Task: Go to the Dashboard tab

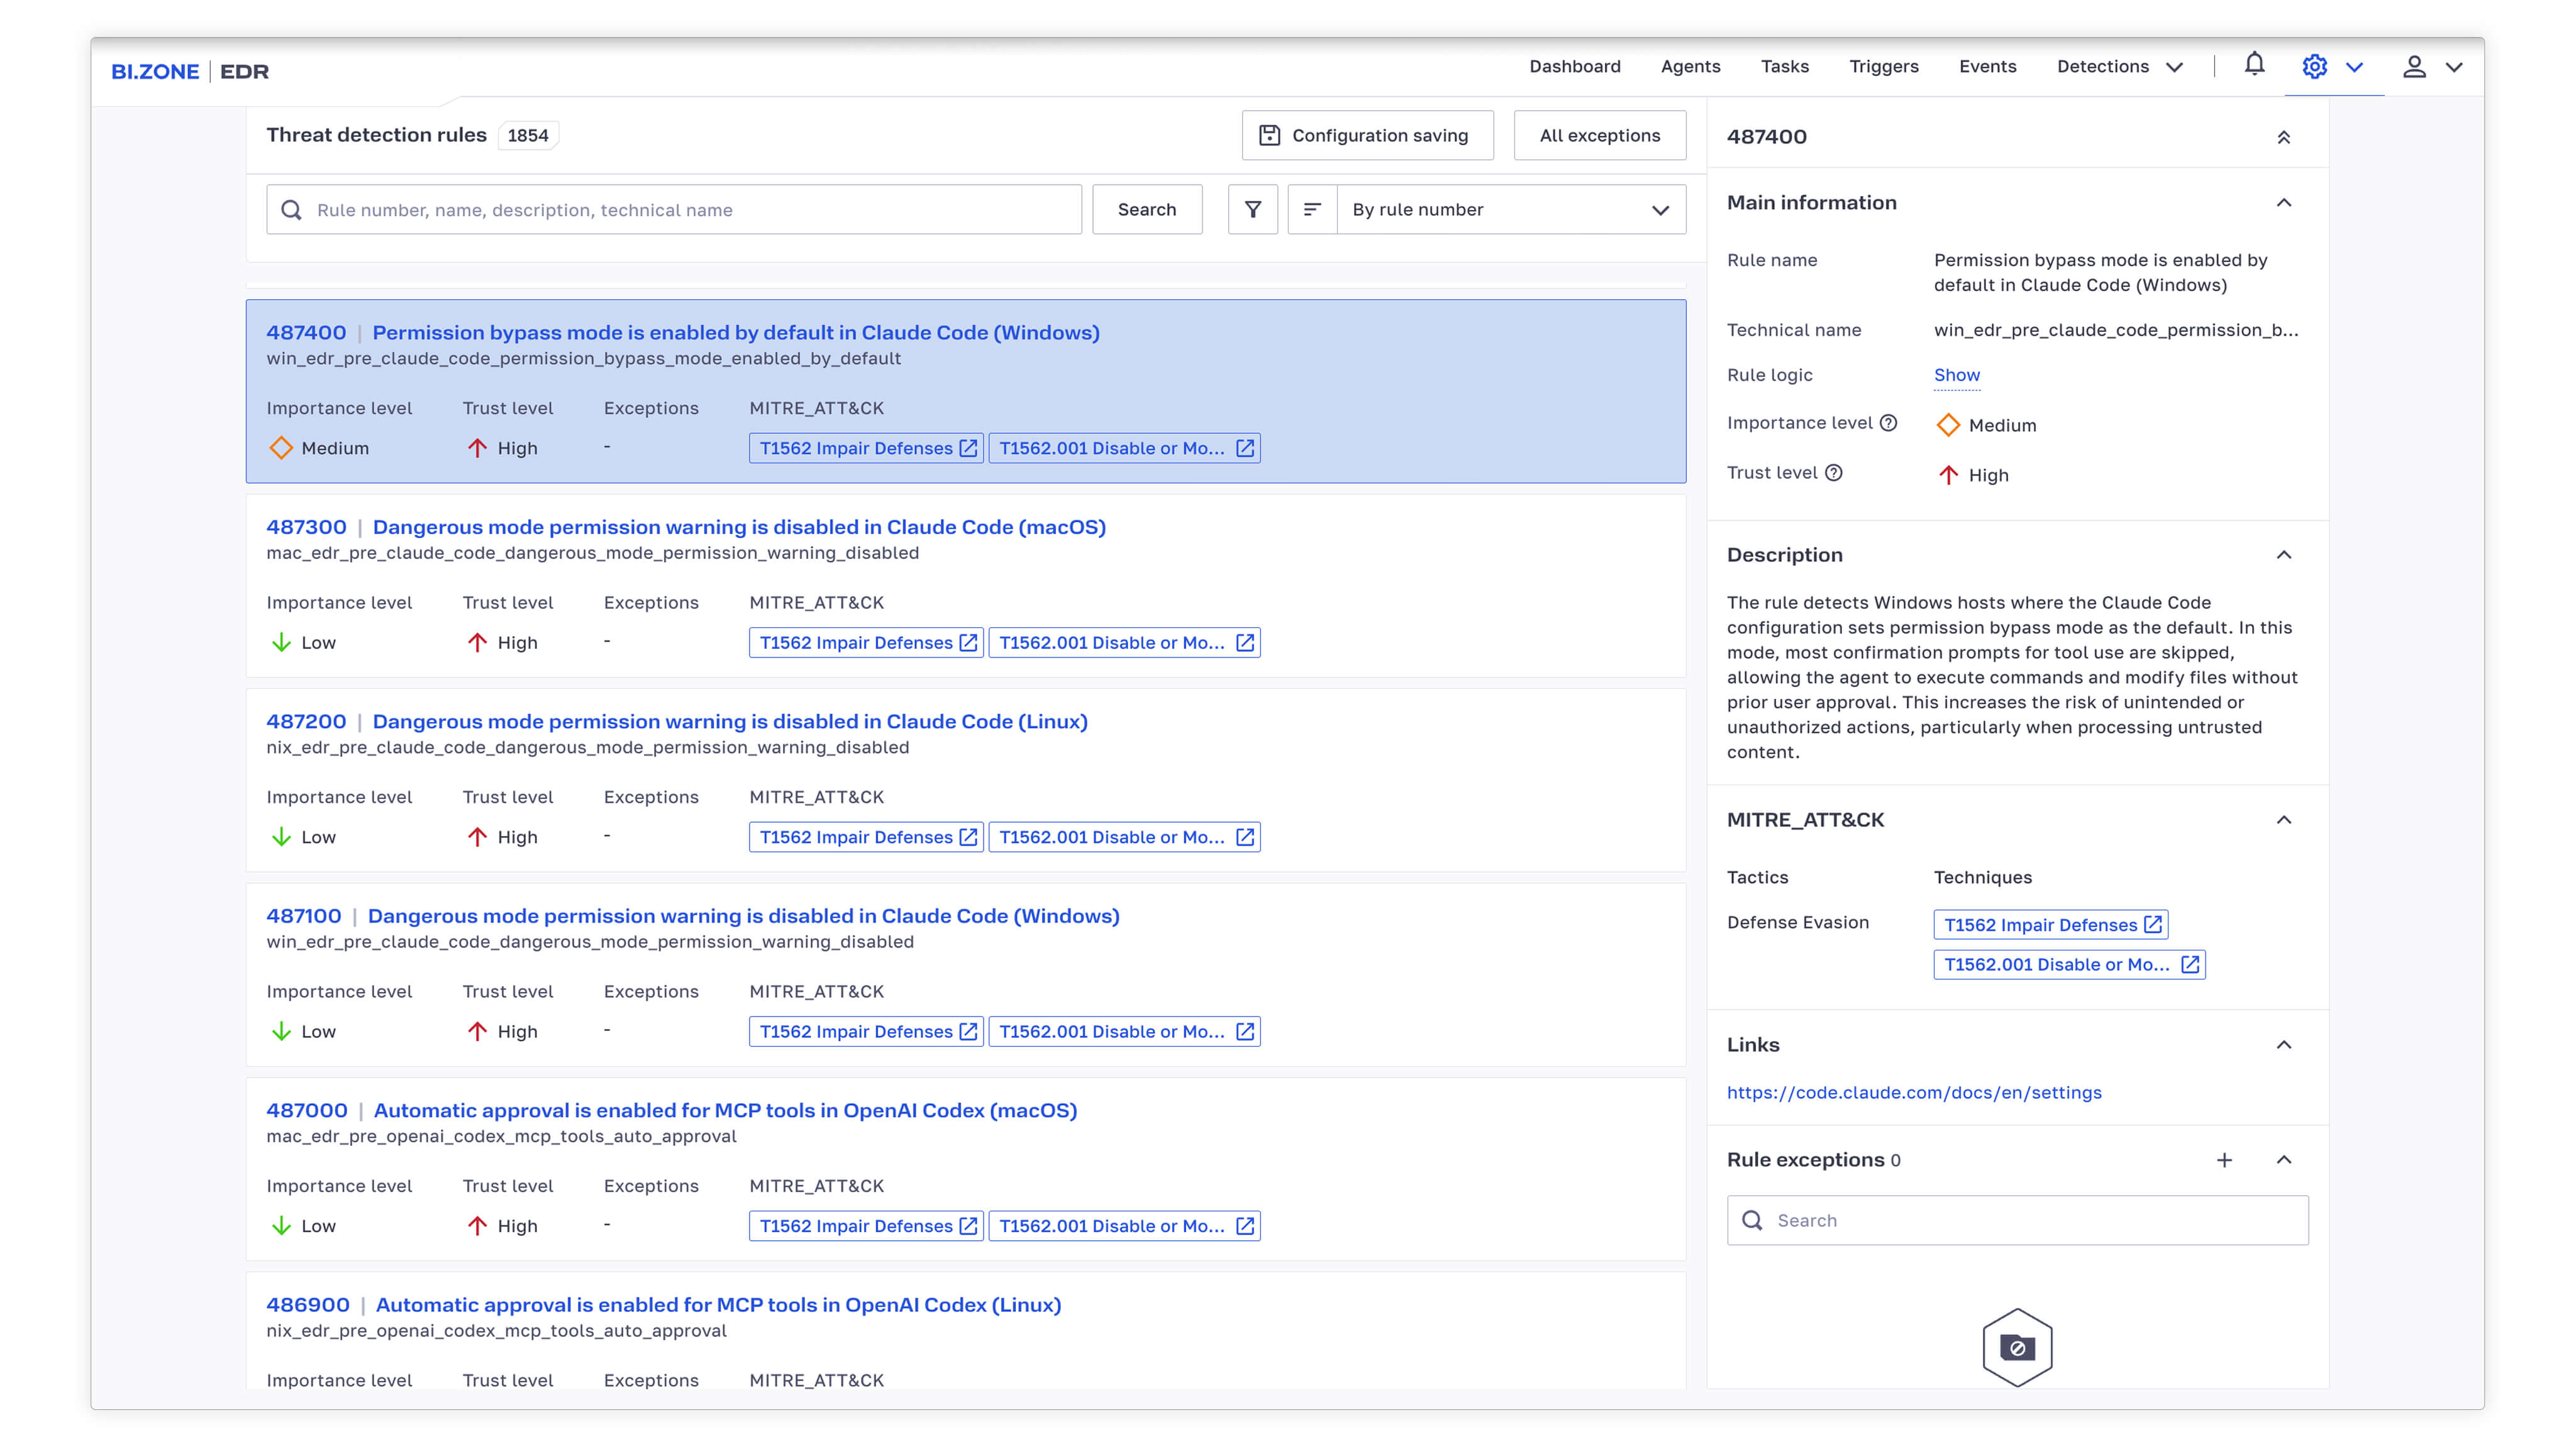Action: pos(1574,66)
